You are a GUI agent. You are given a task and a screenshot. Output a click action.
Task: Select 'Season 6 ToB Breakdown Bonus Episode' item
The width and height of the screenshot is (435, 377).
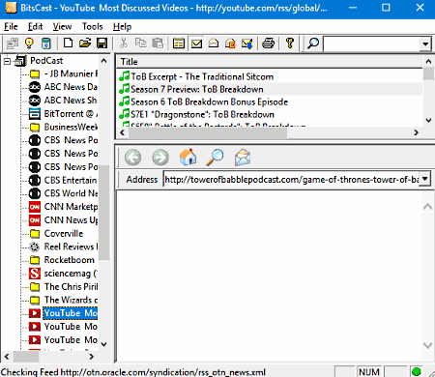tap(209, 101)
